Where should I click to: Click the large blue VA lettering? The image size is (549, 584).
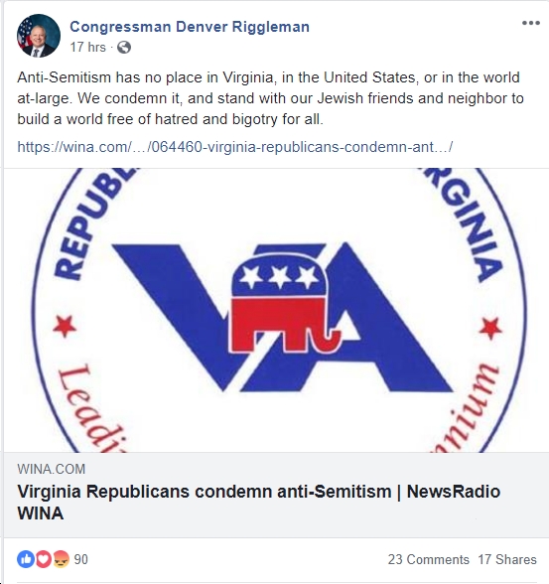[283, 317]
